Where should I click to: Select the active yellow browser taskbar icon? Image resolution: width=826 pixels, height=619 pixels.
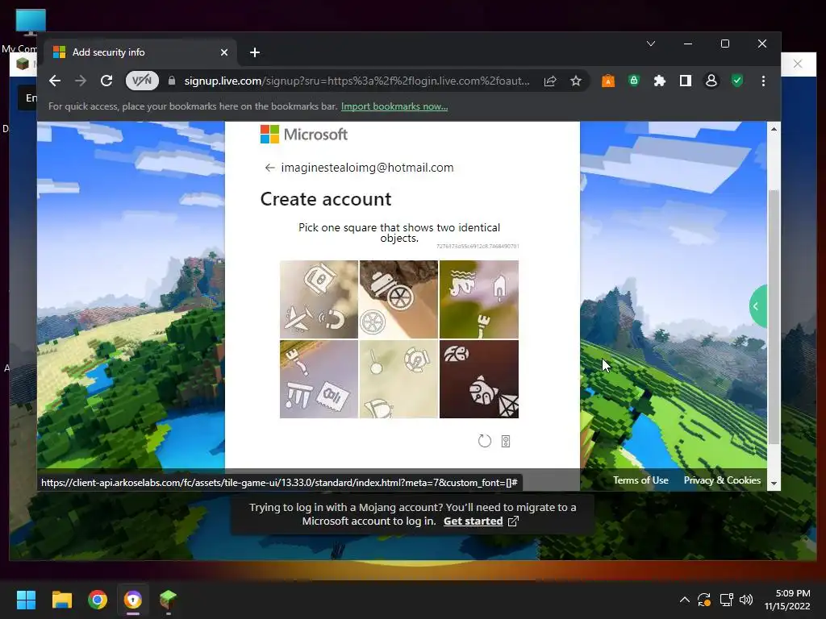(133, 600)
